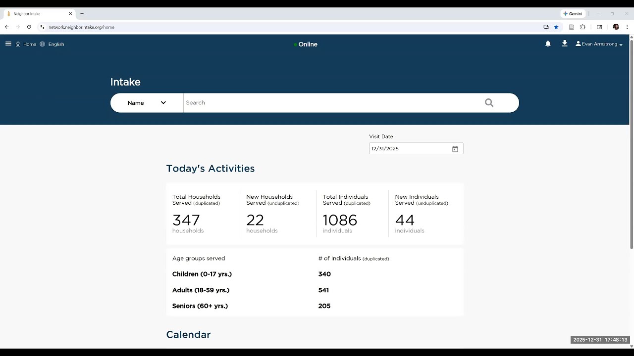Viewport: 634px width, 356px height.
Task: Click the 541 adults count
Action: point(323,290)
